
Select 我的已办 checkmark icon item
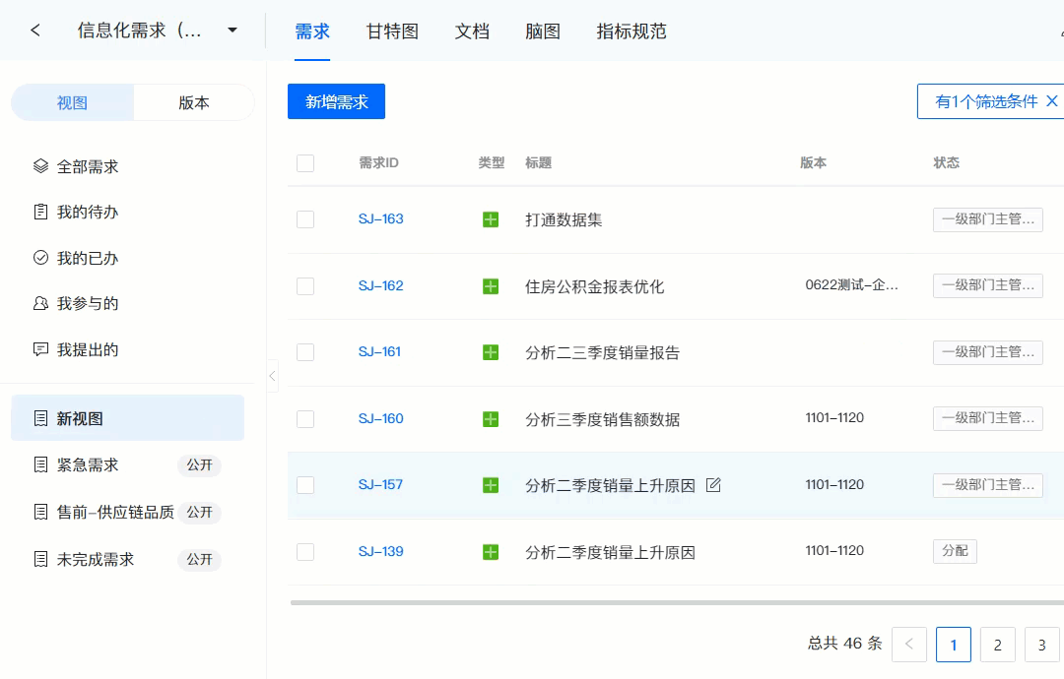point(40,258)
